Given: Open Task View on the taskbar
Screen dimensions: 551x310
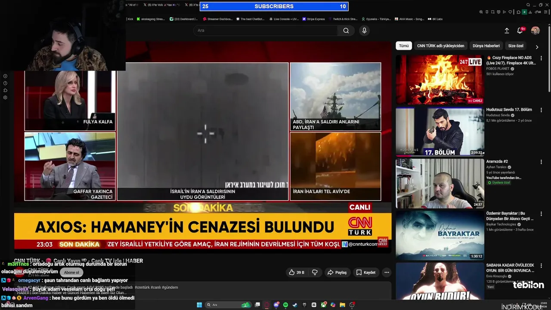Looking at the screenshot, I should click(257, 305).
